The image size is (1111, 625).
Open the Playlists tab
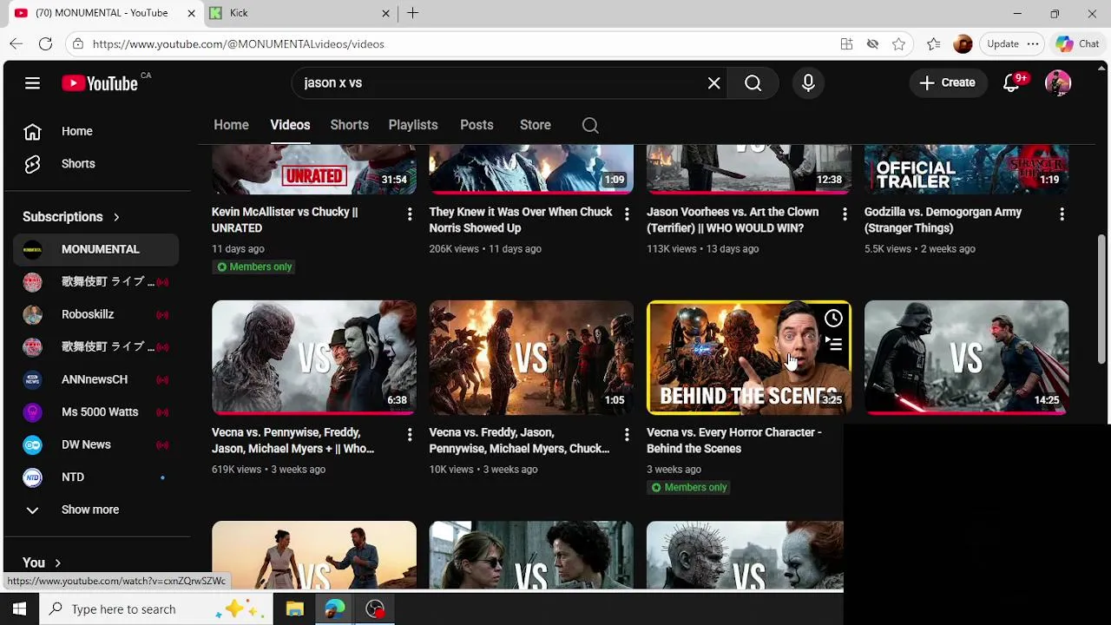click(413, 125)
